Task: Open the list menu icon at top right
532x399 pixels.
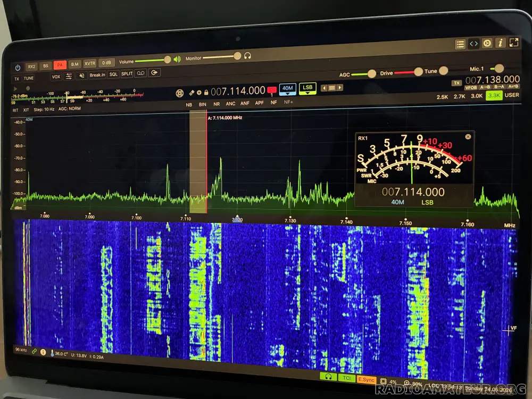Action: tap(460, 44)
